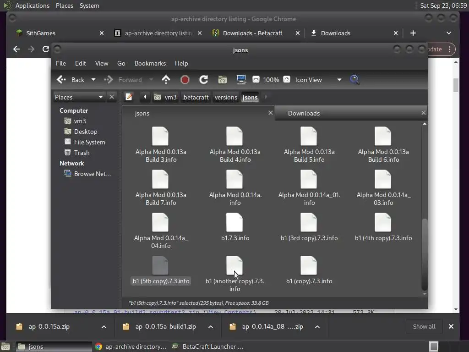Open Back history dropdown arrow
The height and width of the screenshot is (352, 469).
[x=93, y=80]
